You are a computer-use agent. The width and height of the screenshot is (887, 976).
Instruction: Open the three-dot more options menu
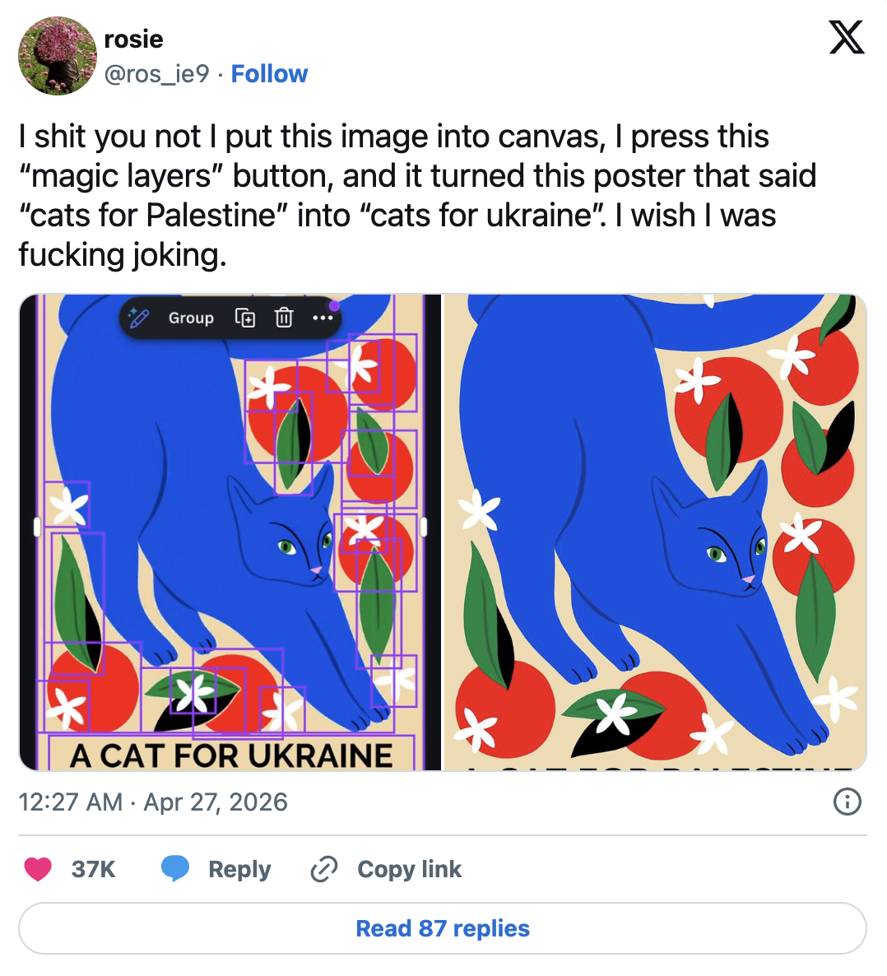(323, 318)
